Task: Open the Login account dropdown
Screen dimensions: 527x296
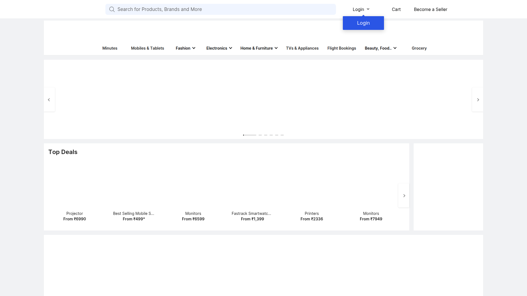Action: pos(360,9)
